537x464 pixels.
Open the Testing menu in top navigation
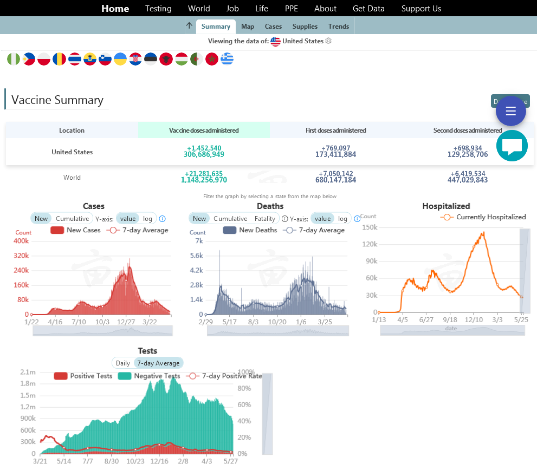pyautogui.click(x=158, y=9)
